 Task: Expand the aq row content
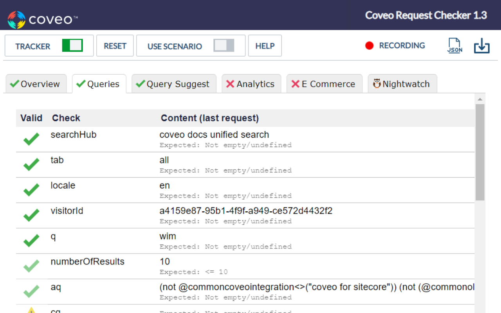274,287
